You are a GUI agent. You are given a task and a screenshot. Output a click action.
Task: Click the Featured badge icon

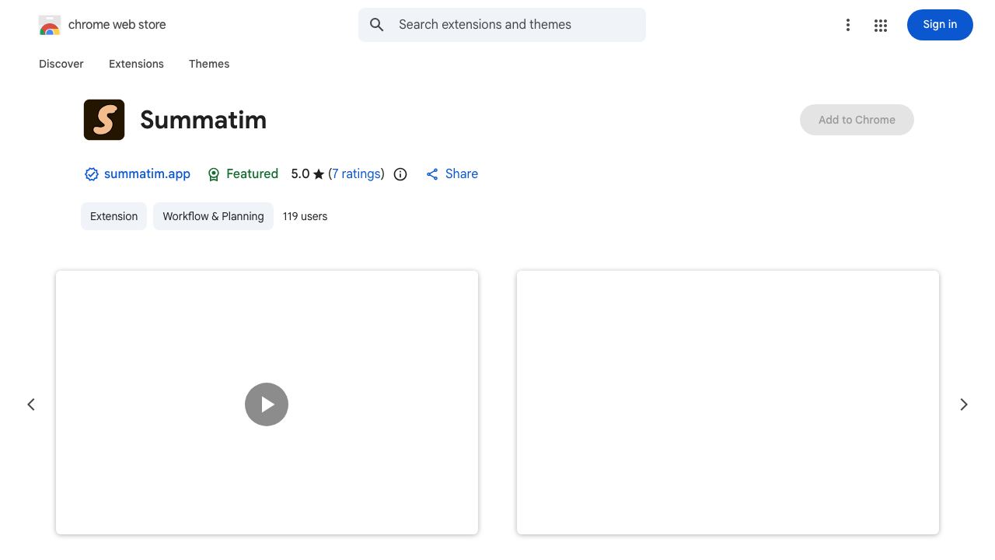pos(214,174)
